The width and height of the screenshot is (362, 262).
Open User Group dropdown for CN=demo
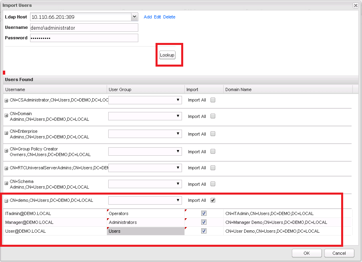[x=178, y=200]
